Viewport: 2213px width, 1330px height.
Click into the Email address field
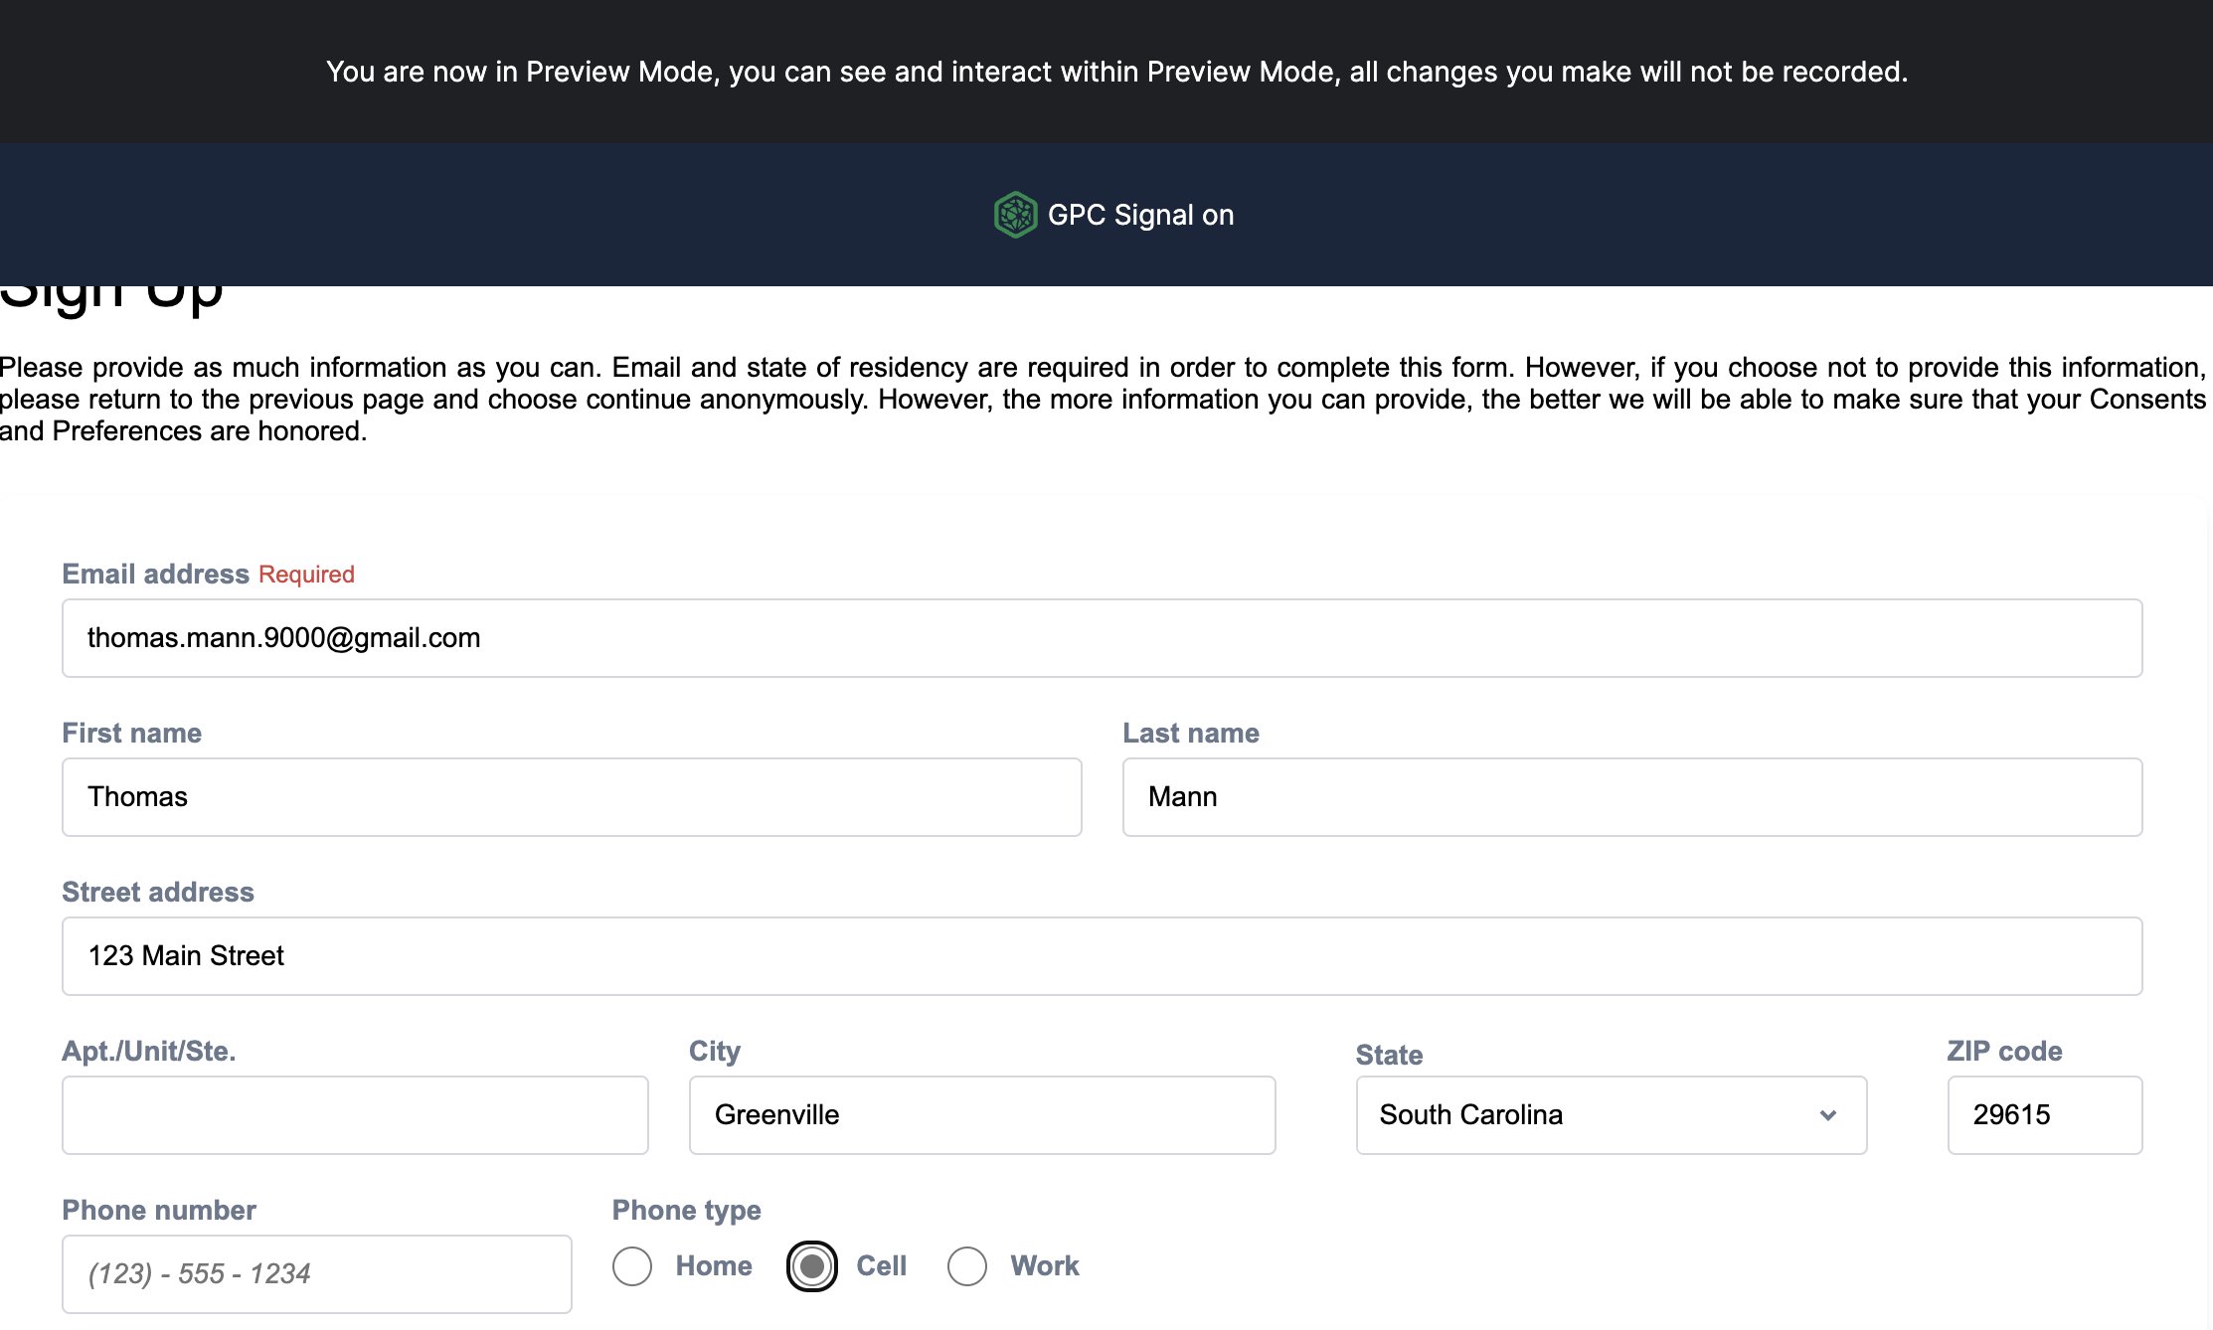click(x=1102, y=638)
